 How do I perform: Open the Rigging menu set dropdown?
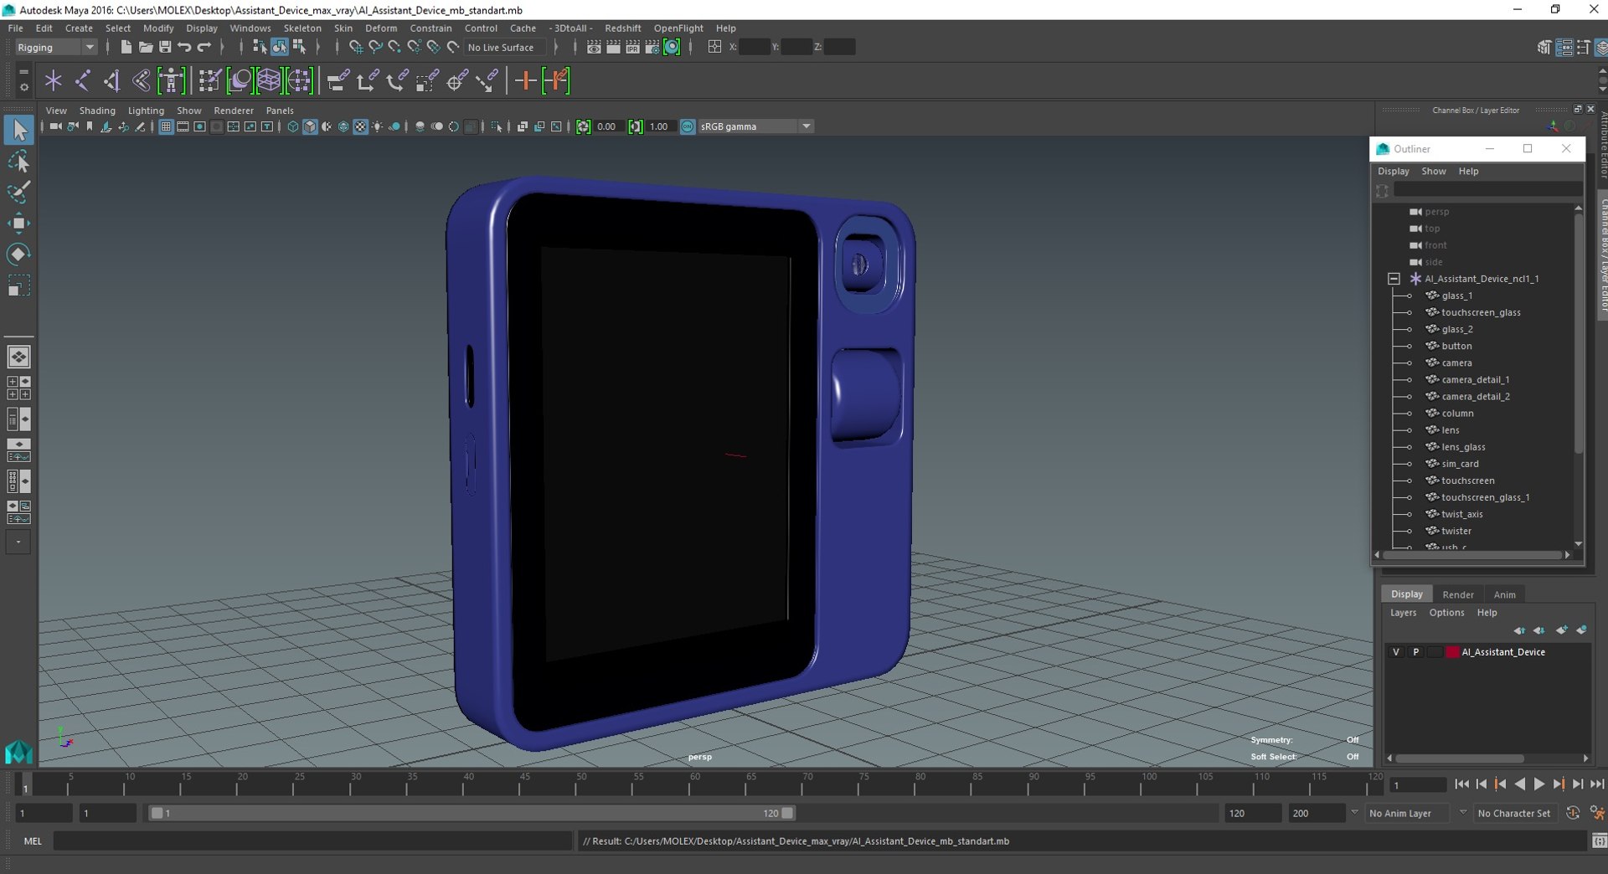point(56,48)
